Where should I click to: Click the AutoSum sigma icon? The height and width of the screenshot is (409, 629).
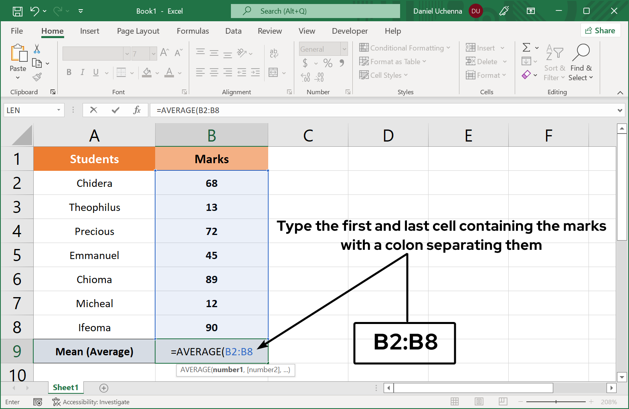pos(526,48)
